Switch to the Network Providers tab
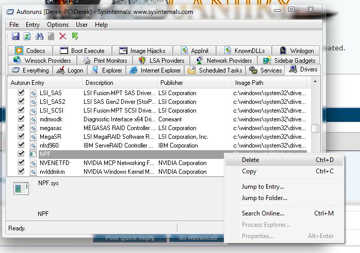Image resolution: width=360 pixels, height=253 pixels. [224, 61]
